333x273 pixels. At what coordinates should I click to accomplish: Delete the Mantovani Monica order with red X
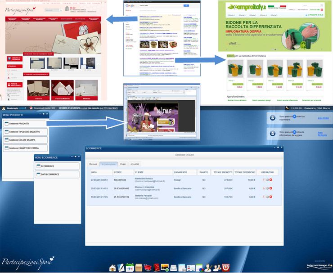pyautogui.click(x=271, y=180)
